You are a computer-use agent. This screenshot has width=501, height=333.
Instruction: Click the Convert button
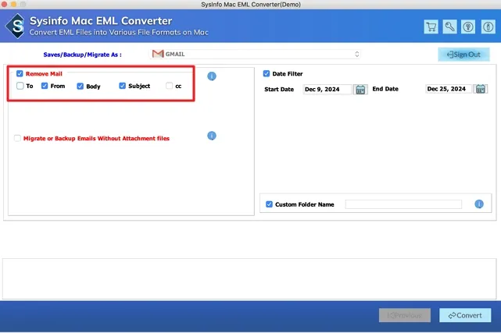pos(465,315)
